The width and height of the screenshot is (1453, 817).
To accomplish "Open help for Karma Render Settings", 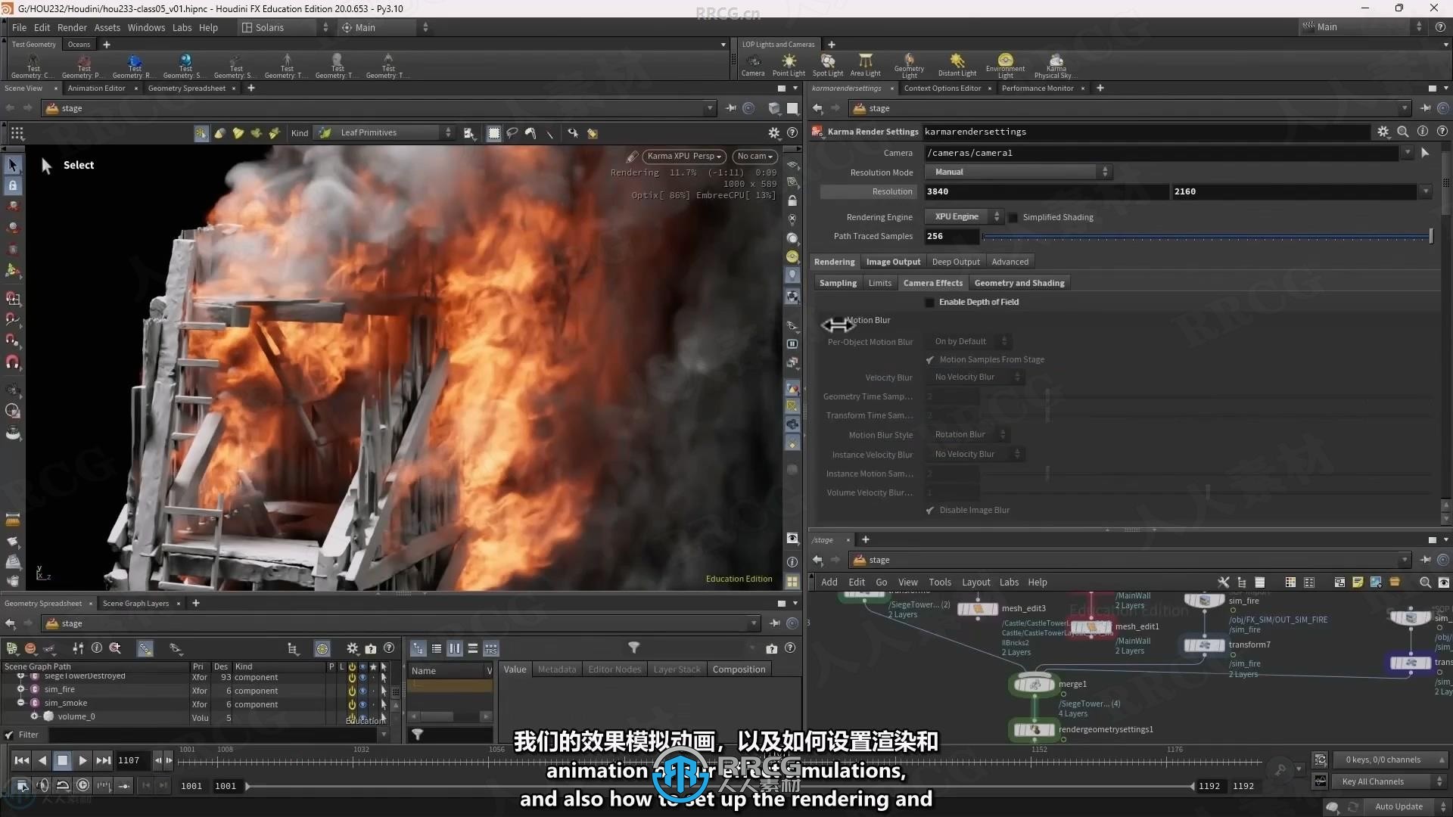I will click(x=1442, y=132).
